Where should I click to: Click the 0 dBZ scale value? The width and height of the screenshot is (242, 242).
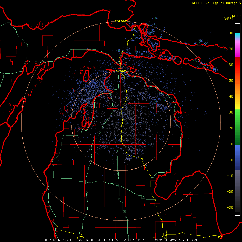(x=232, y=160)
